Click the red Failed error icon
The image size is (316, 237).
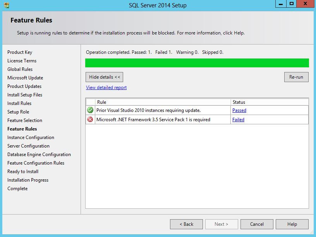pos(90,120)
